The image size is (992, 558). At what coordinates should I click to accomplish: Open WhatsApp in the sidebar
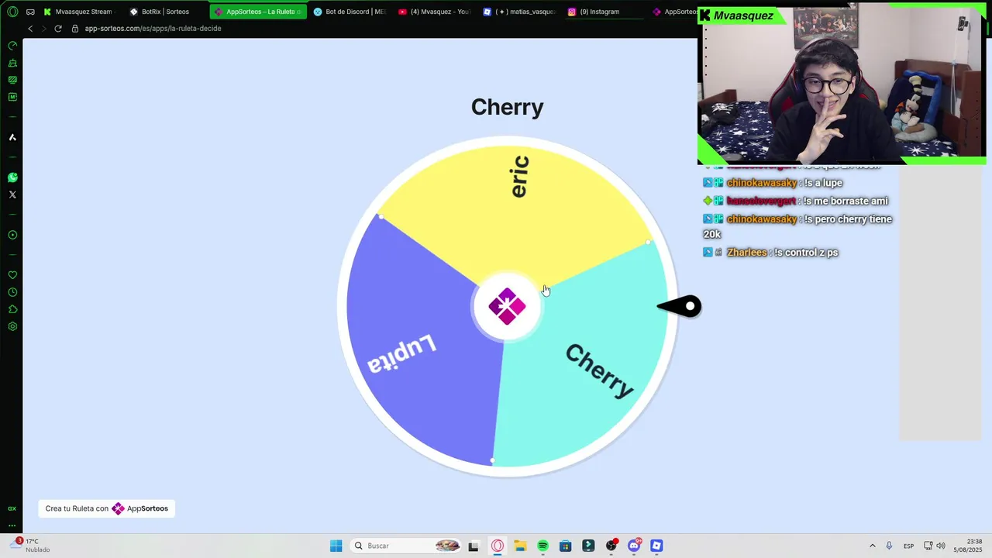12,177
